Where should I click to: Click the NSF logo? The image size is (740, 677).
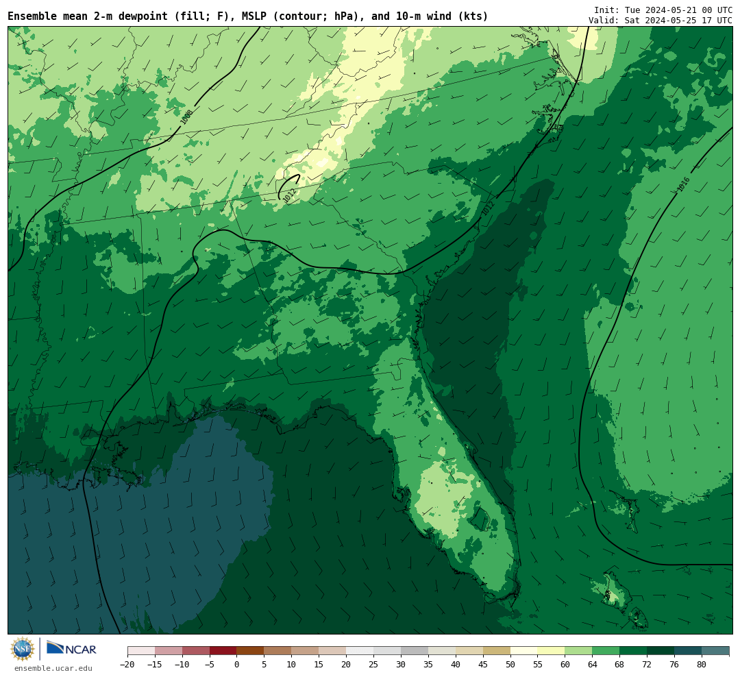[x=23, y=649]
